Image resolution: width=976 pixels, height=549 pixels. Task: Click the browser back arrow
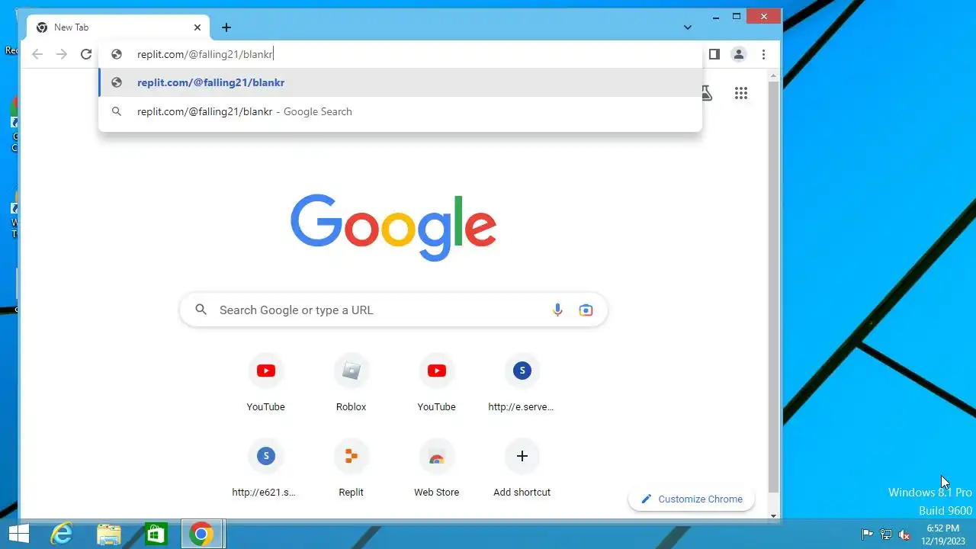coord(37,54)
